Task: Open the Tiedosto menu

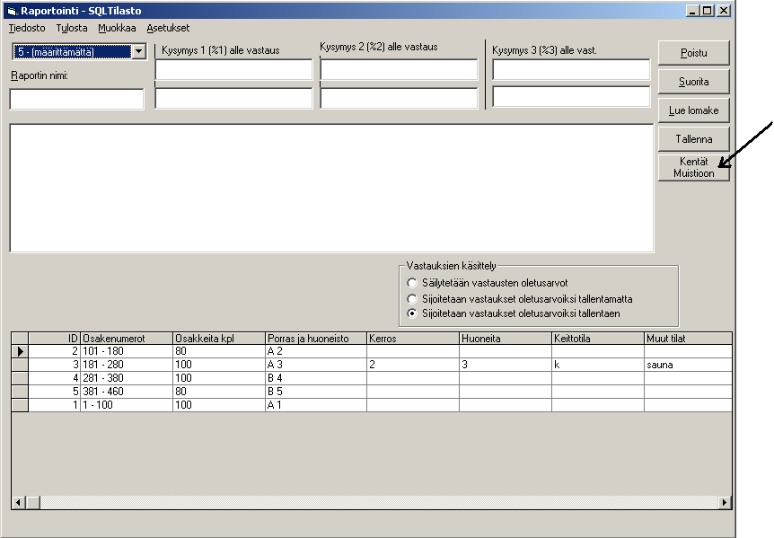Action: pos(27,28)
